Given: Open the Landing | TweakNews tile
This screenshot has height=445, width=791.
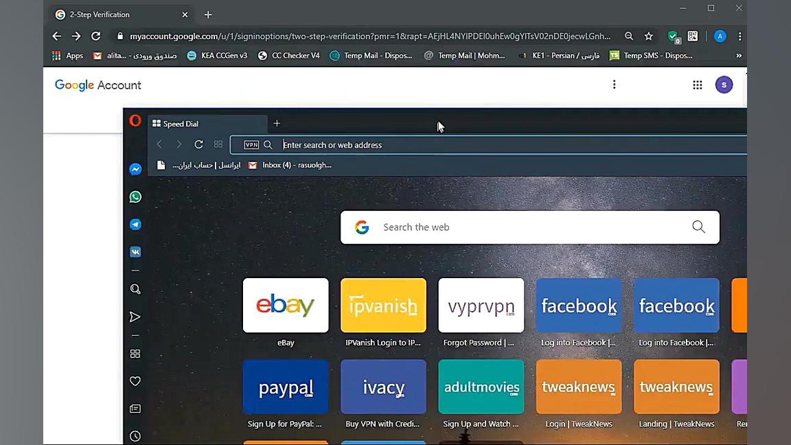Looking at the screenshot, I should [676, 387].
